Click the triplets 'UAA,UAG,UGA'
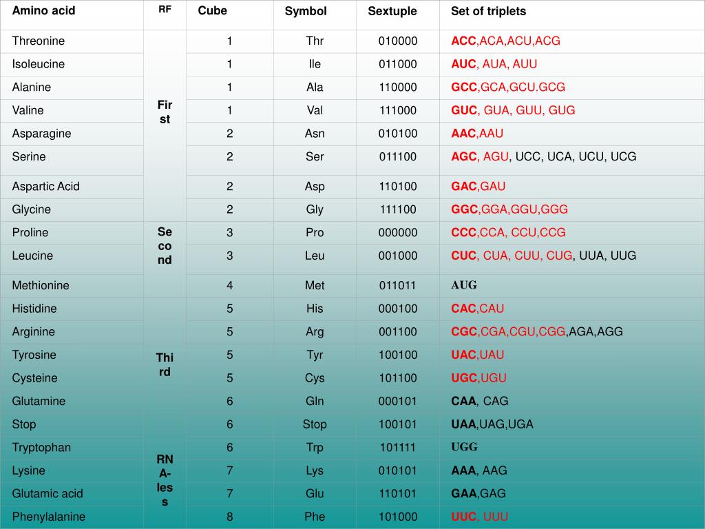Viewport: 705px width, 529px height. 492,424
